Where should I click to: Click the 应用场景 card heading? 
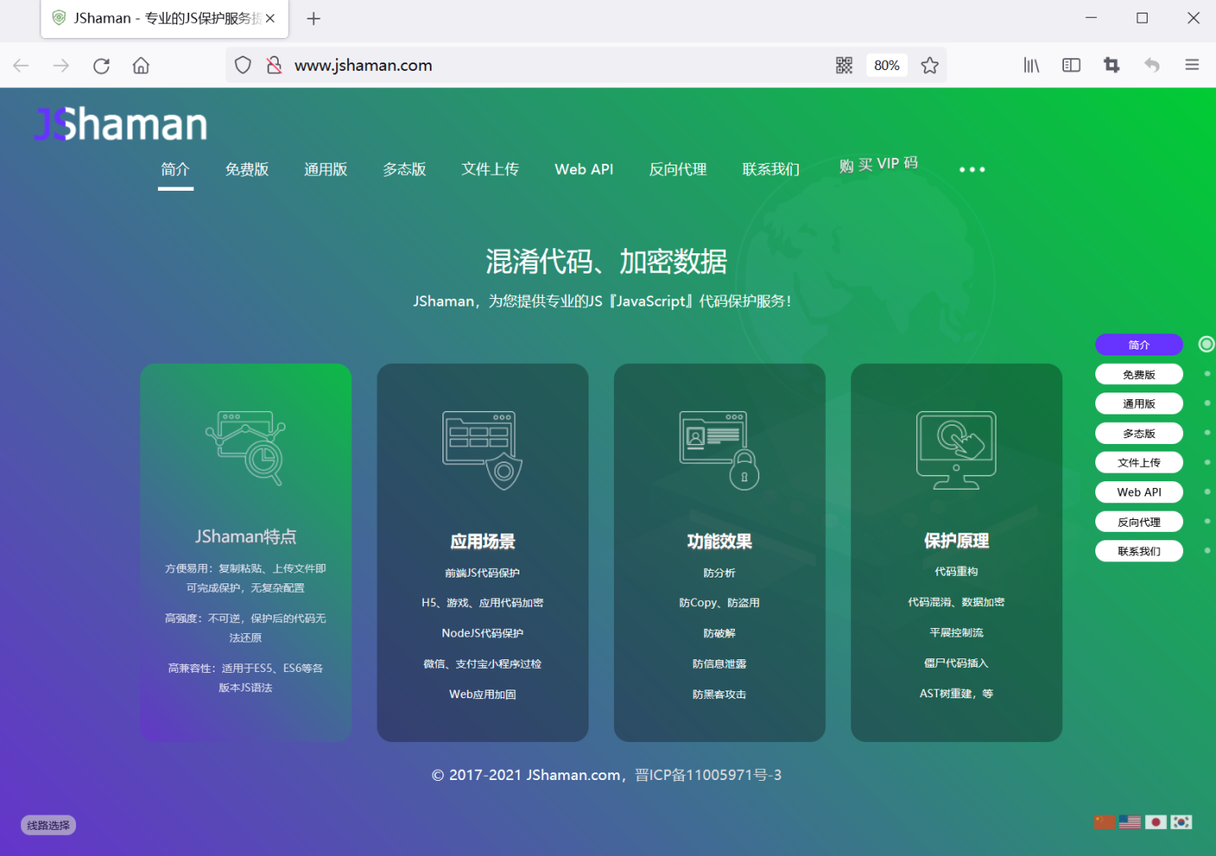483,542
